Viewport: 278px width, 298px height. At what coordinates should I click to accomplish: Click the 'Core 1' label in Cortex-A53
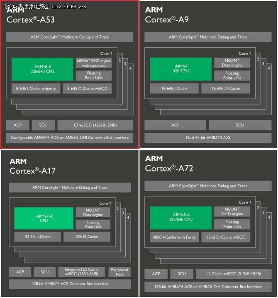point(106,53)
